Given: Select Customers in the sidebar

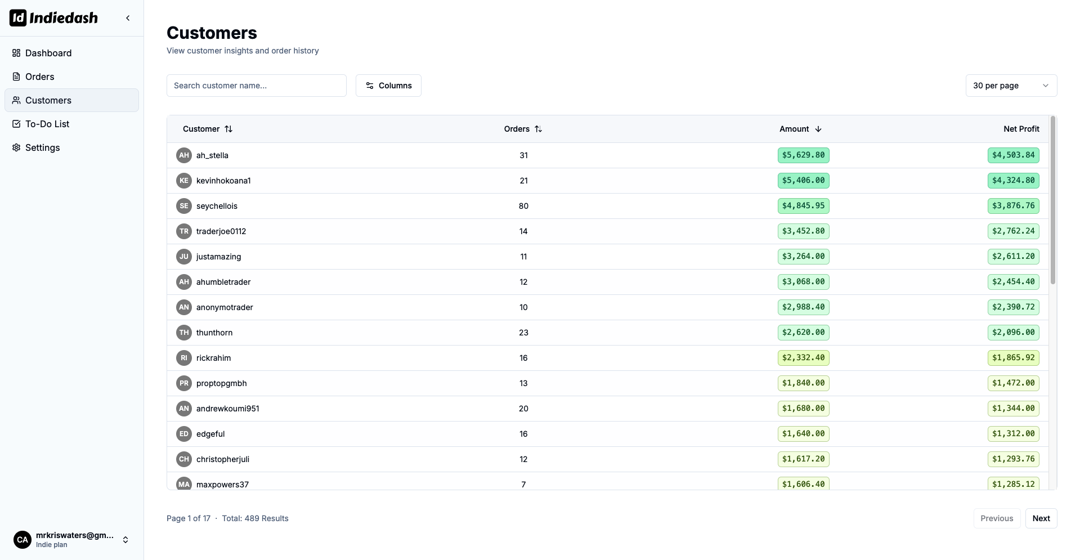Looking at the screenshot, I should 71,100.
